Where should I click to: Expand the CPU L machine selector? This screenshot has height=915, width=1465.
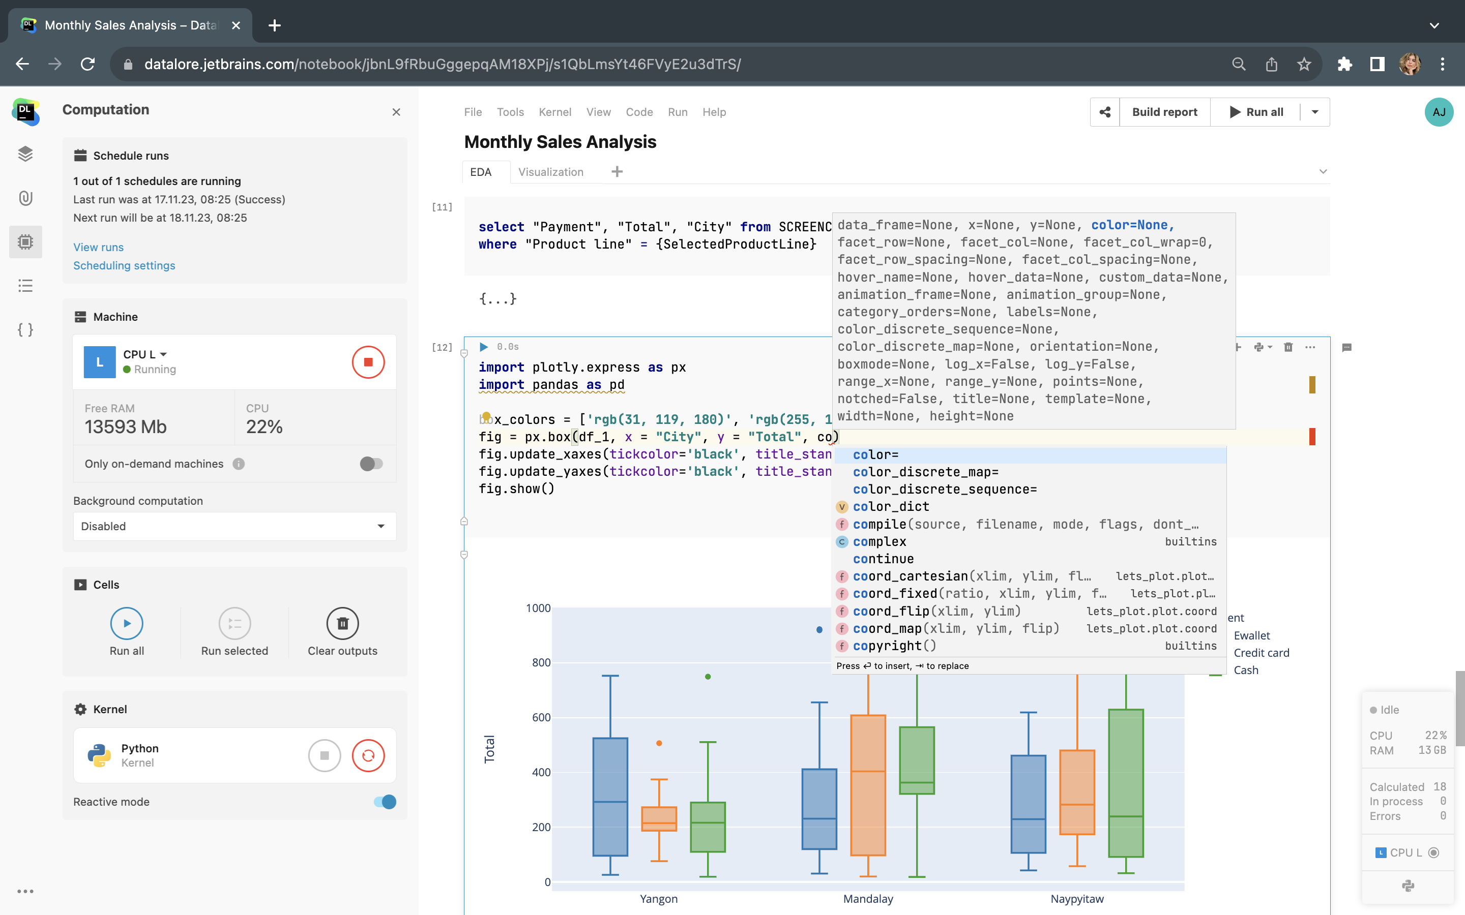tap(145, 354)
